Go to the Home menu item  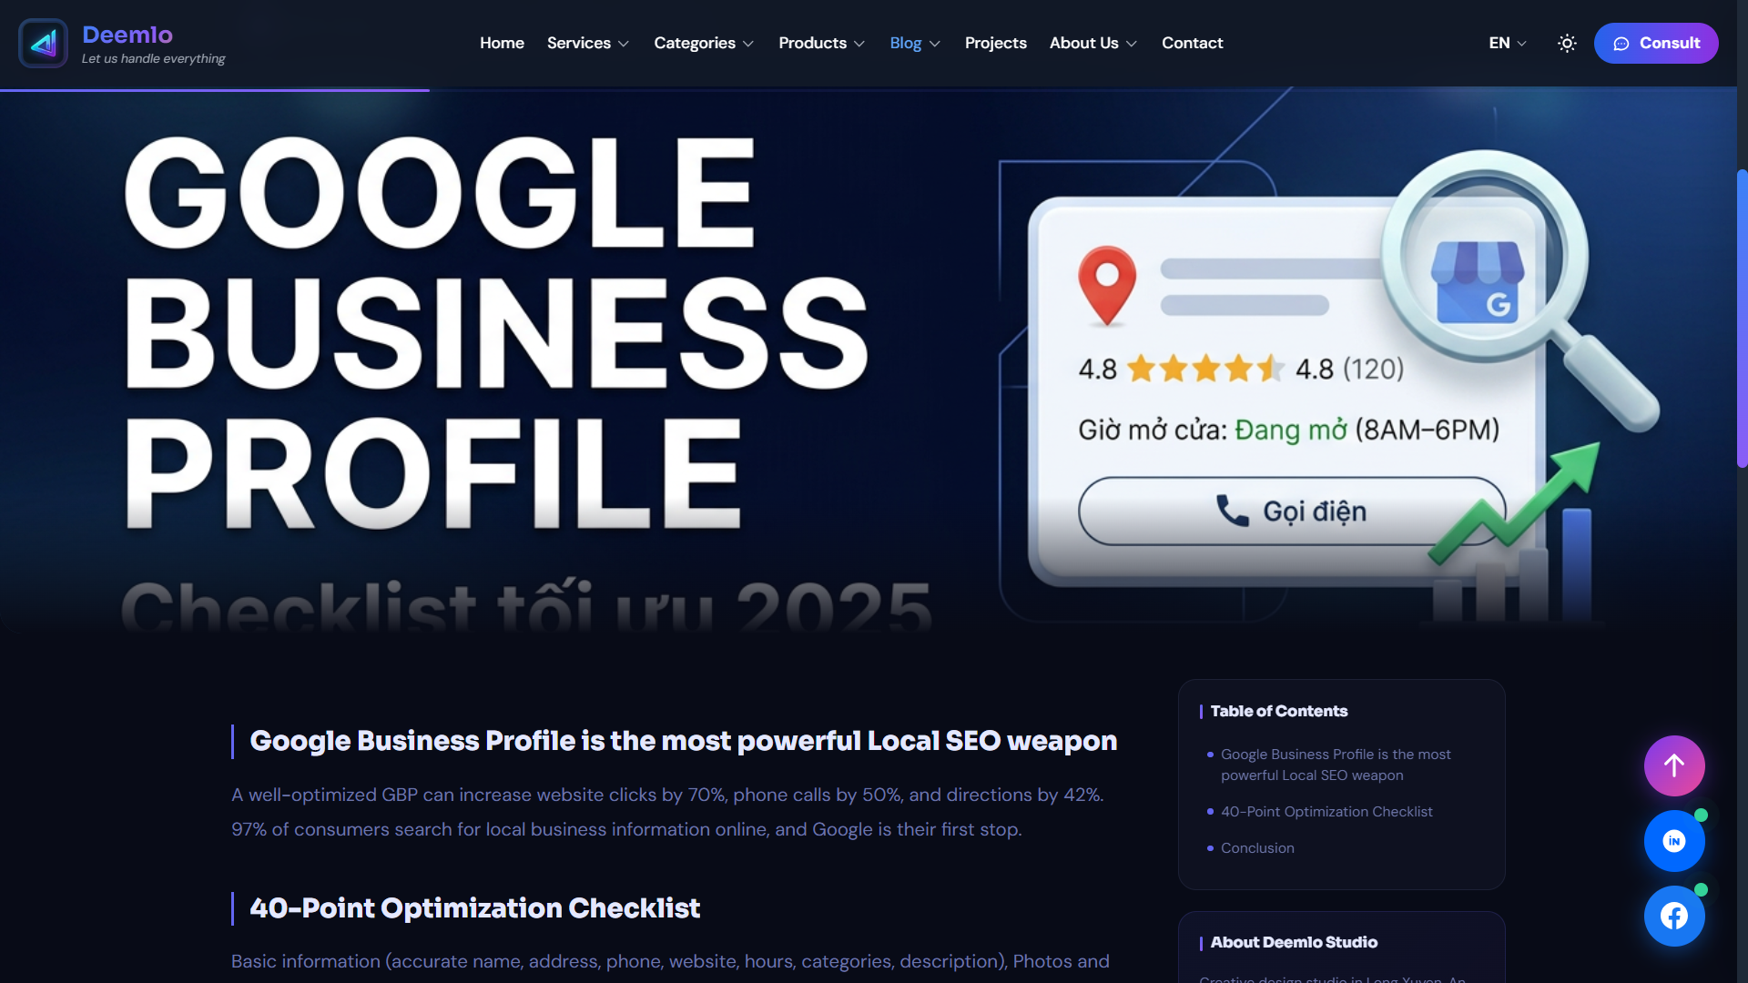pos(502,43)
